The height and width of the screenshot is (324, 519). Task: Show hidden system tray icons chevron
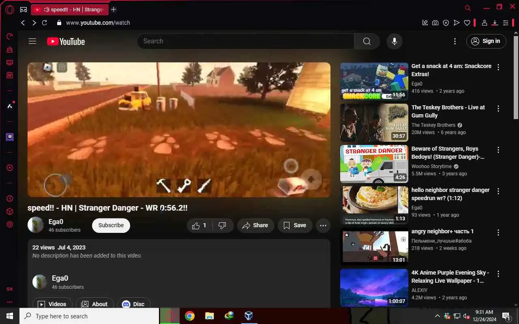437,316
